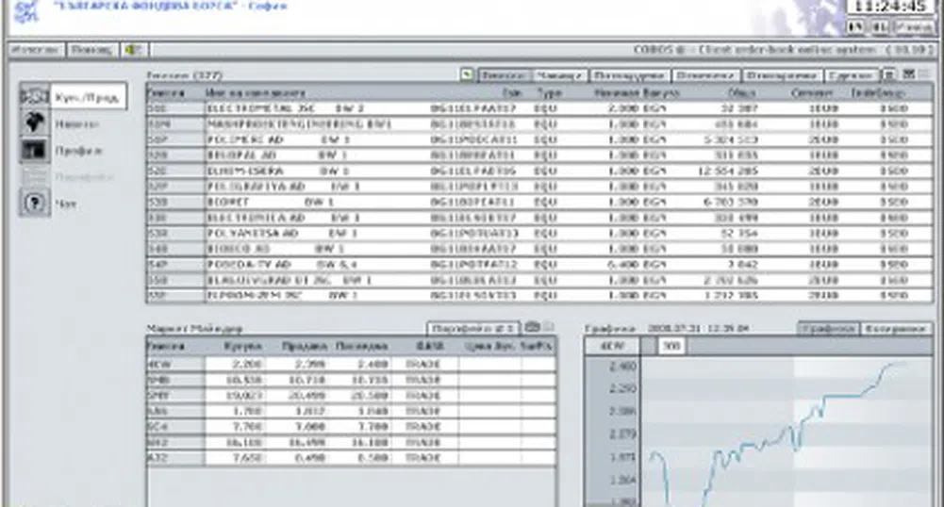
Task: Toggle the first small button under the clock
Action: [x=856, y=27]
